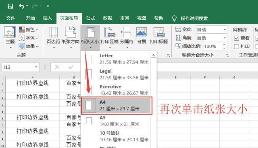This screenshot has height=148, width=258.
Task: Choose Executive paper size
Action: point(116,90)
